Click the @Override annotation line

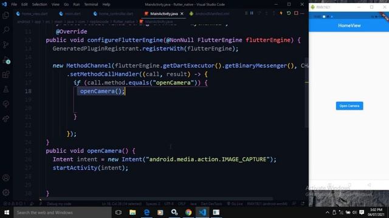tap(71, 31)
